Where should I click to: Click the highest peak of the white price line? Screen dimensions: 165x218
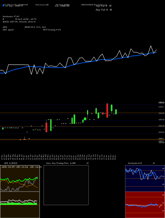point(151,46)
